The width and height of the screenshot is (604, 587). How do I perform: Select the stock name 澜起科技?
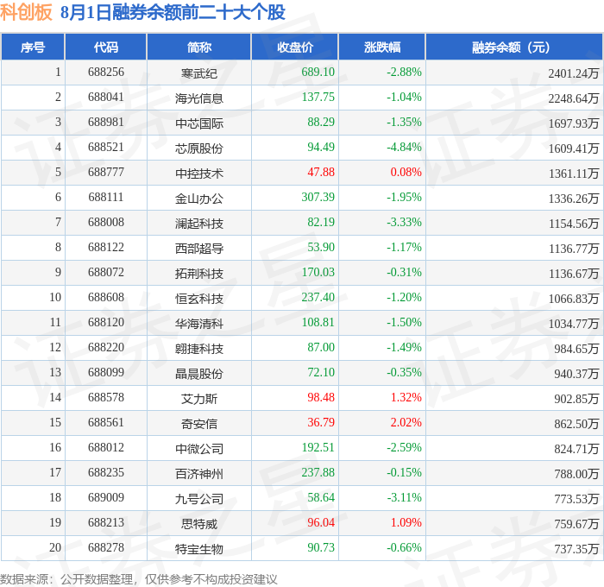(x=199, y=224)
